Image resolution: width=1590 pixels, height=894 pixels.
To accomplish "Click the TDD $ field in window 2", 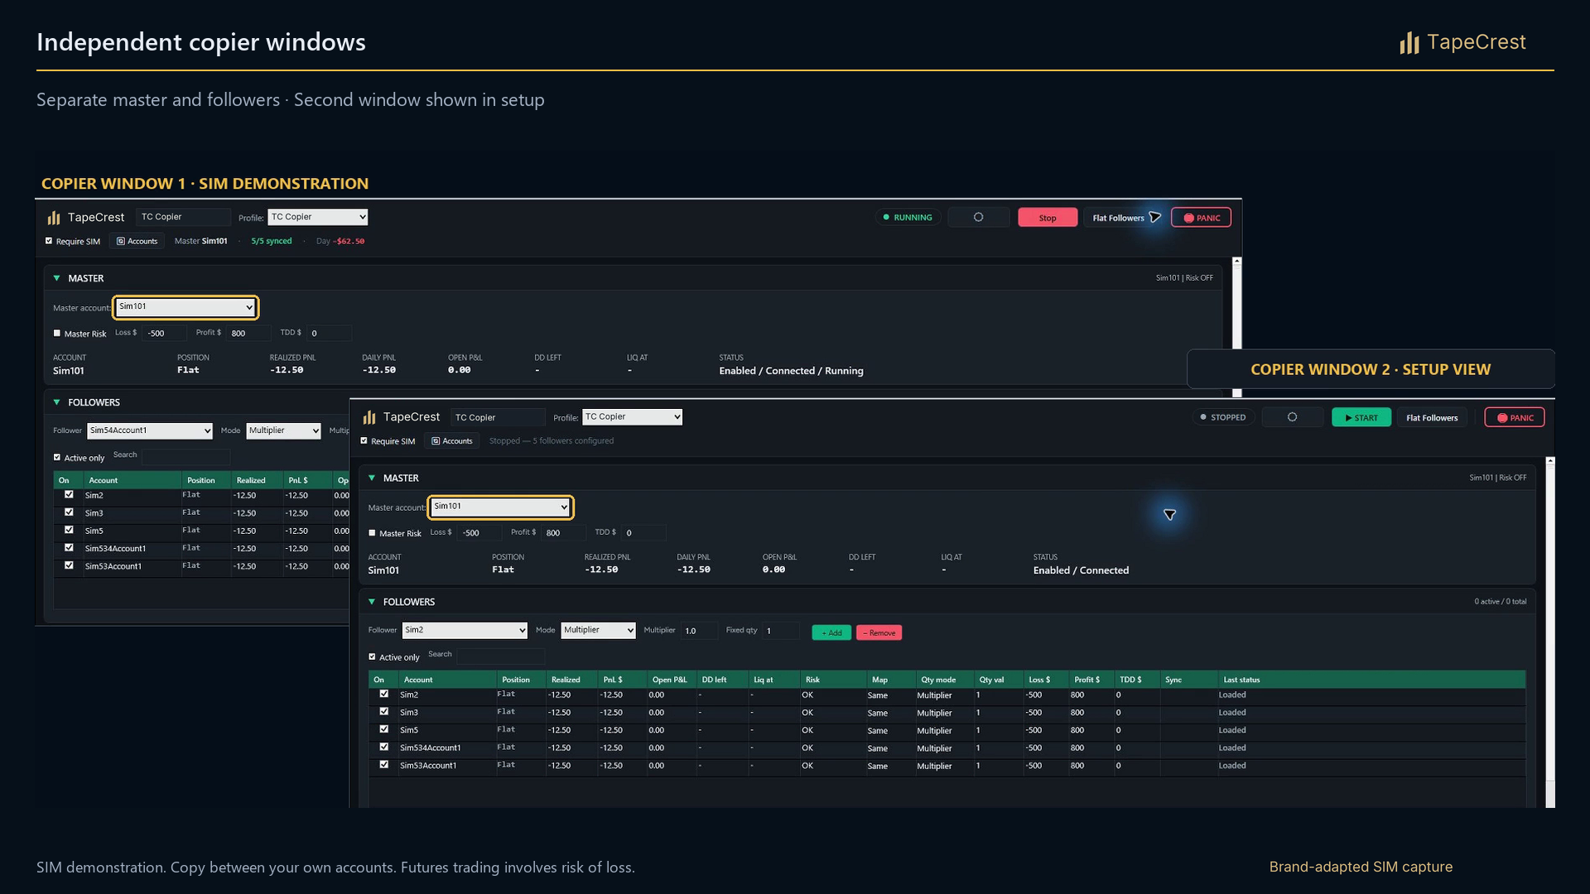I will click(644, 533).
